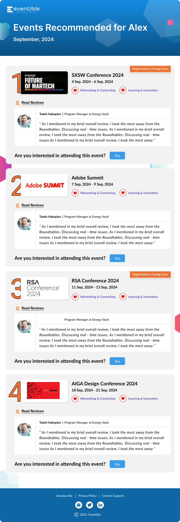The height and width of the screenshot is (522, 180).
Task: Open the Adobe SUMMIT logo thumbnail
Action: [x=45, y=185]
